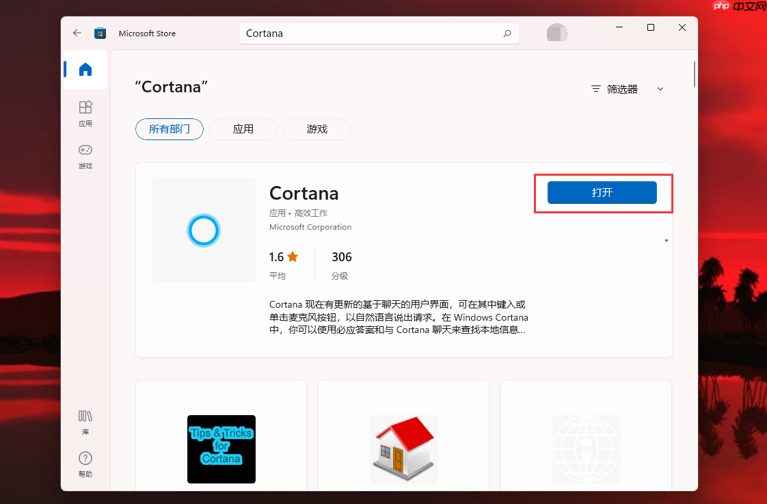Screen dimensions: 767x504
Task: Click the Cortana search input field
Action: (379, 34)
